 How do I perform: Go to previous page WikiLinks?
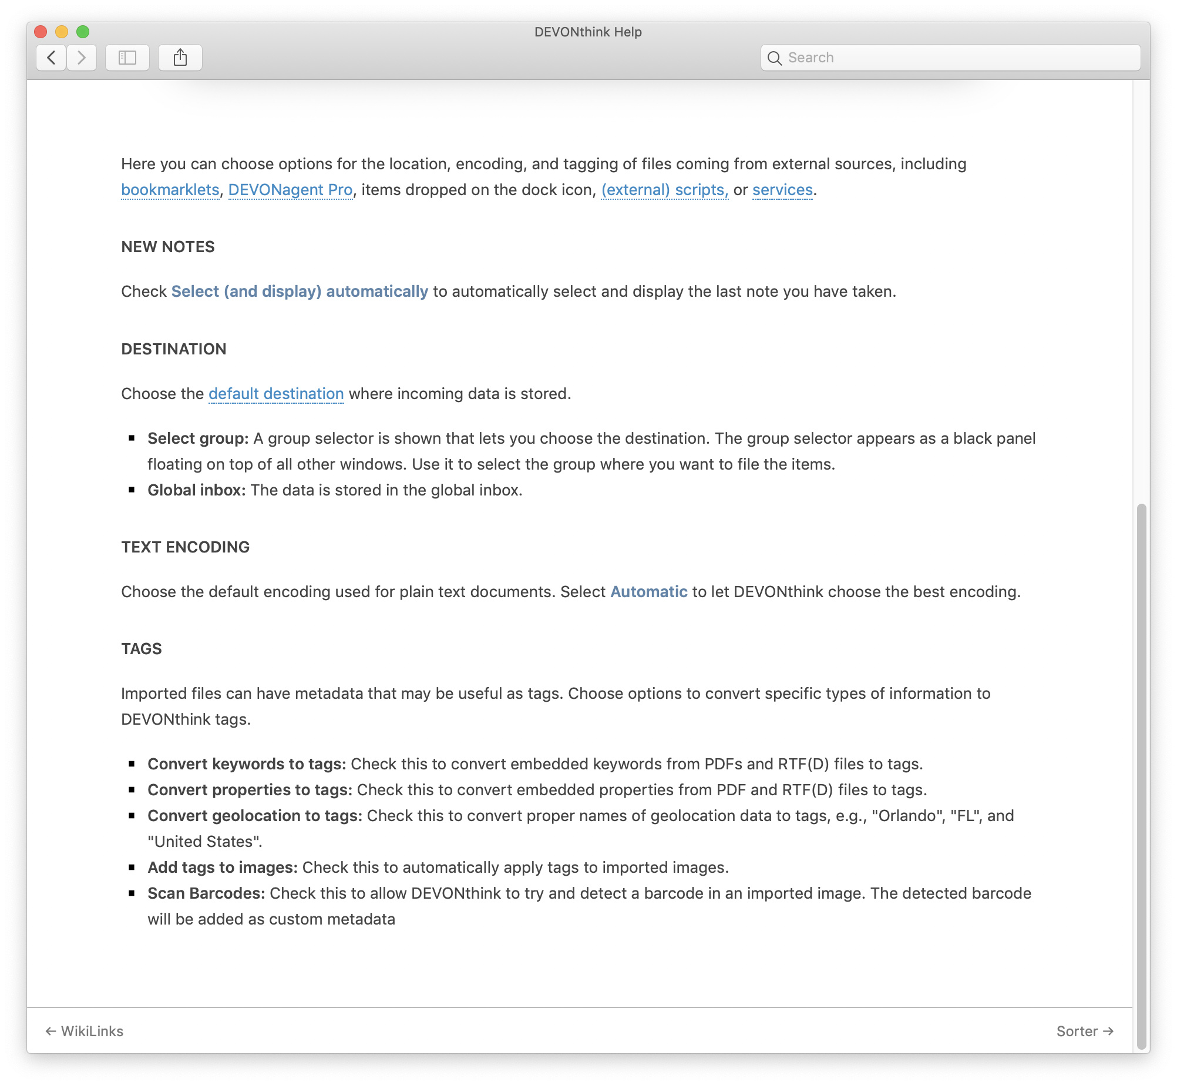pyautogui.click(x=85, y=1032)
